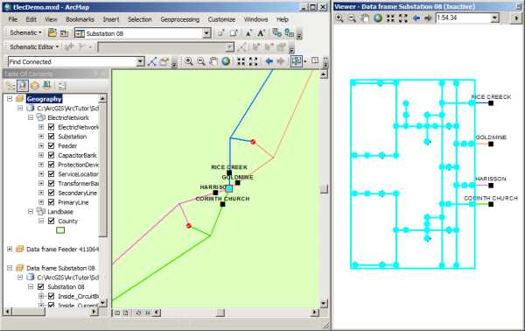Click List By Visibility icon in table of contents
Viewport: 525px width, 331px height.
click(35, 86)
